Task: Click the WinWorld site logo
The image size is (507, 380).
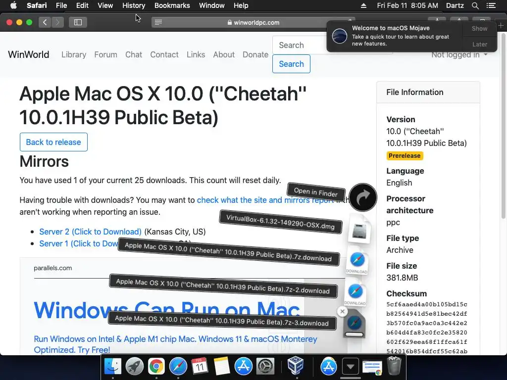Action: pyautogui.click(x=28, y=54)
